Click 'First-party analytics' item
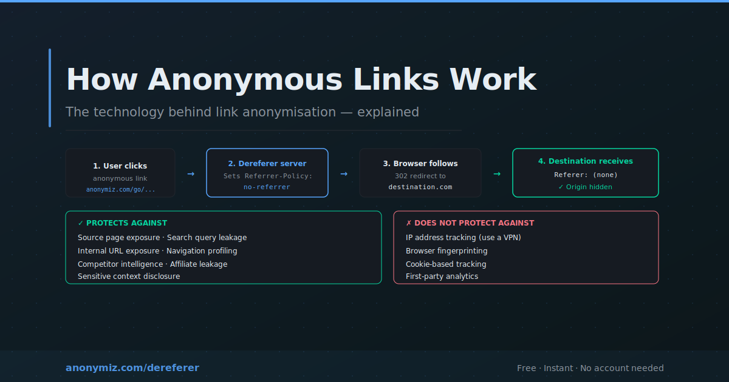 [x=442, y=276]
